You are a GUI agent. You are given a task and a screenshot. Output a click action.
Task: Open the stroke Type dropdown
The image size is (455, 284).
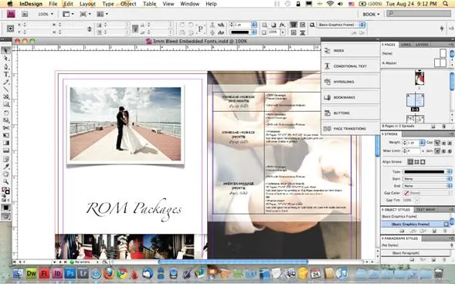tap(427, 171)
